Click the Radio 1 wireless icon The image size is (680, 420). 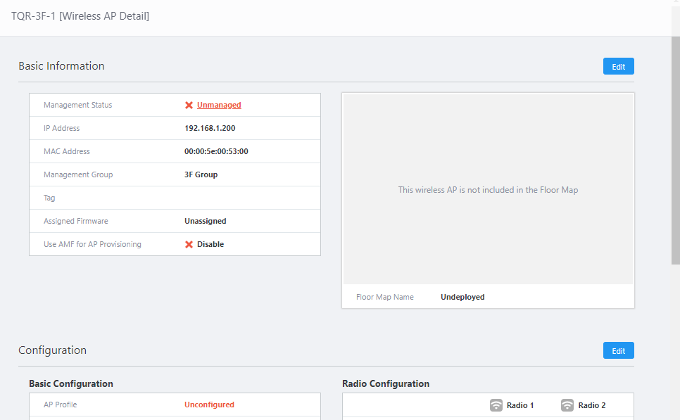click(496, 405)
